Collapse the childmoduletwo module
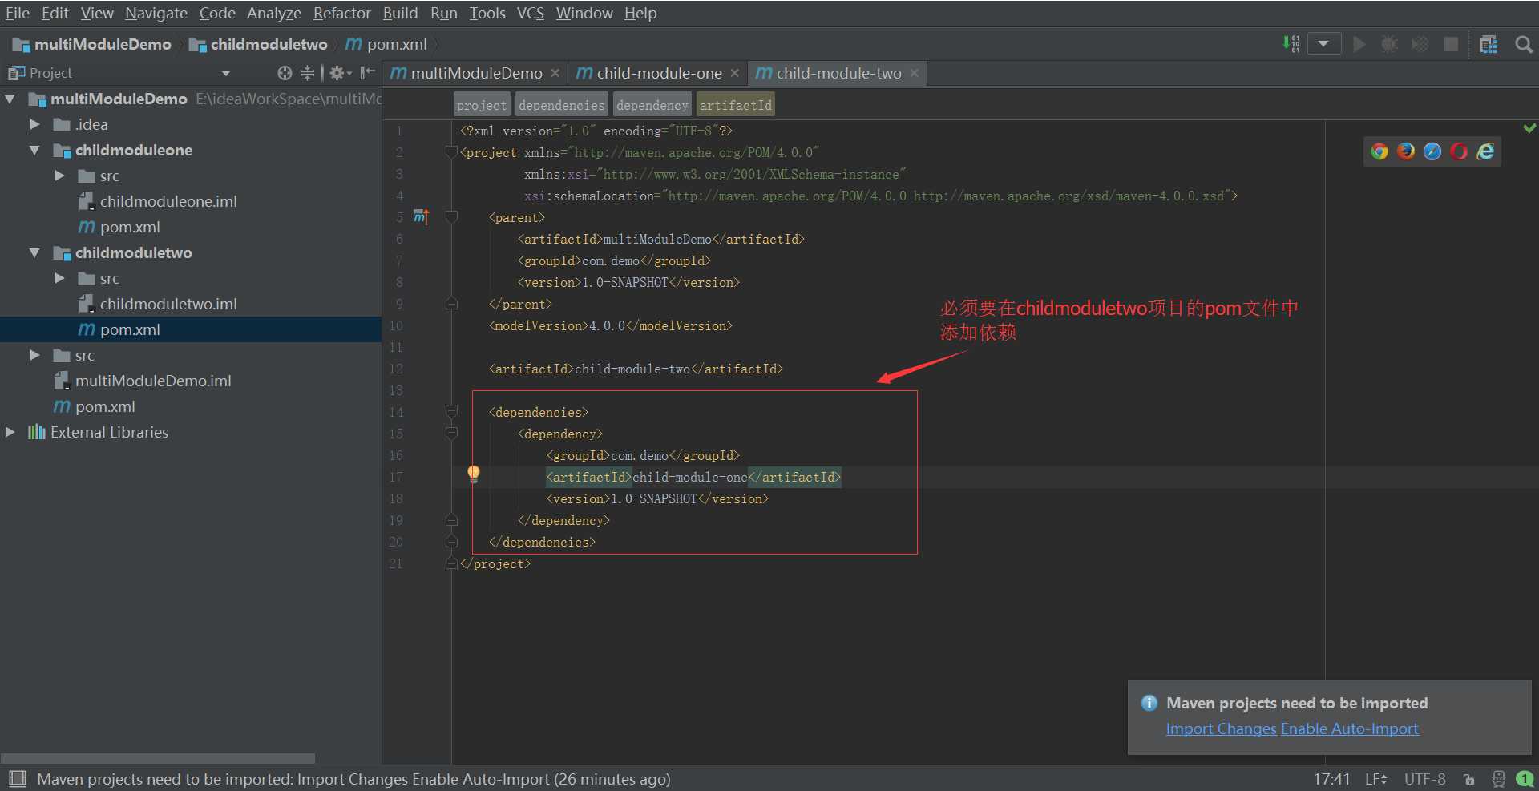This screenshot has width=1539, height=791. click(34, 253)
